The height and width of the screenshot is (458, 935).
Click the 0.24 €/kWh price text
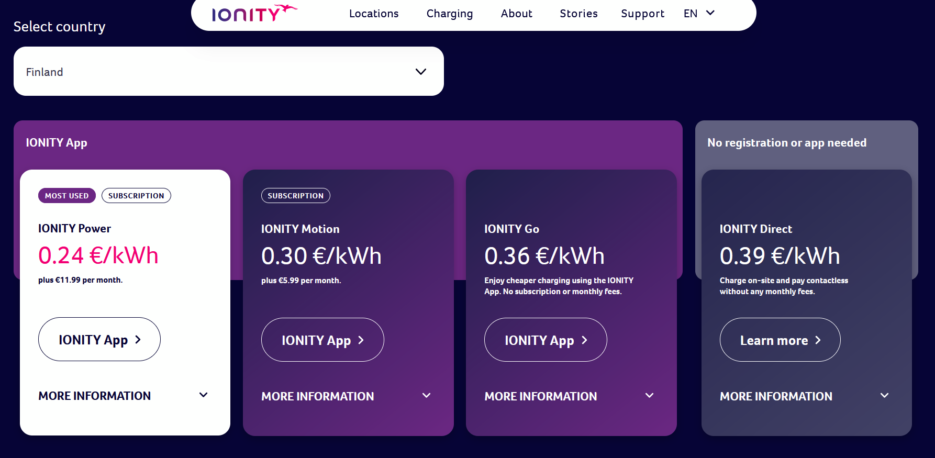click(x=98, y=255)
